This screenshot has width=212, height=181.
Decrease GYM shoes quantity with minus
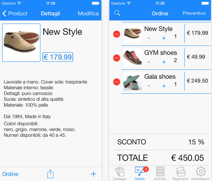pyautogui.click(x=149, y=62)
